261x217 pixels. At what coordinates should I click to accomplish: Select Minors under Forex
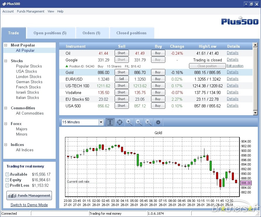tap(22, 134)
